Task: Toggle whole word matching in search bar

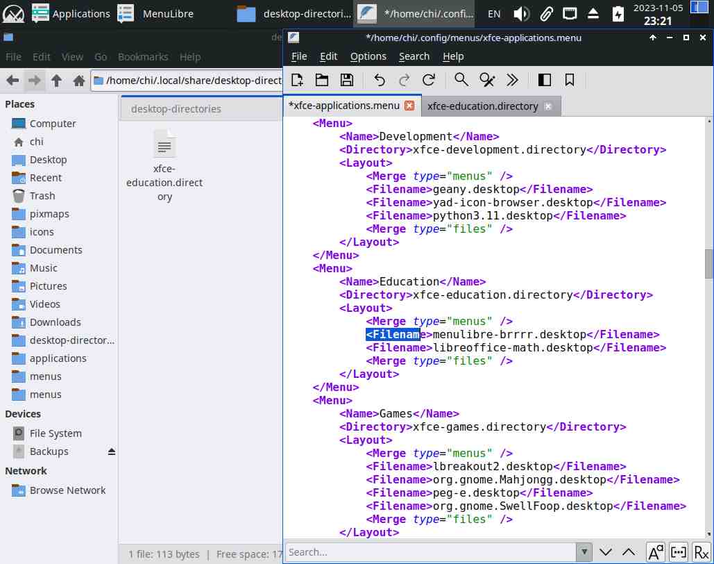Action: coord(678,552)
